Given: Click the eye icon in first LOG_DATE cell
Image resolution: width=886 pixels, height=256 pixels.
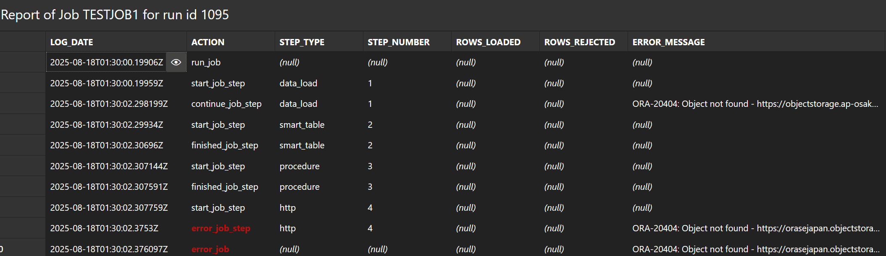Looking at the screenshot, I should coord(176,62).
